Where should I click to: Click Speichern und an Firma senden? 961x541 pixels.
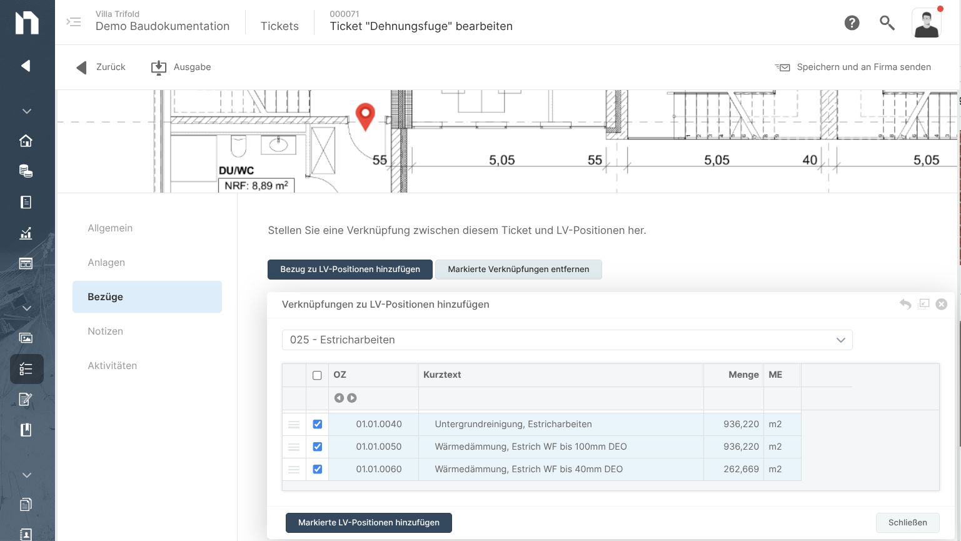pos(863,67)
